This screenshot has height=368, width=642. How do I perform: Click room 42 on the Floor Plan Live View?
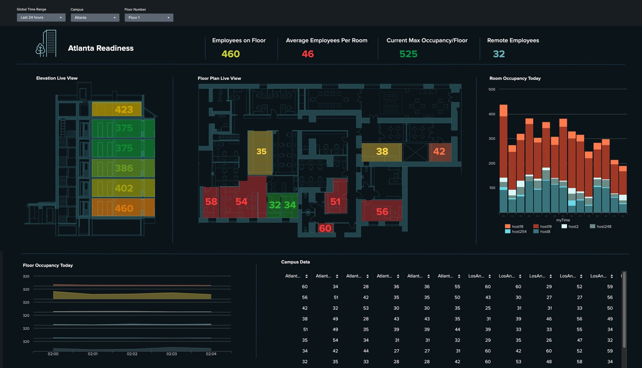[x=439, y=151]
